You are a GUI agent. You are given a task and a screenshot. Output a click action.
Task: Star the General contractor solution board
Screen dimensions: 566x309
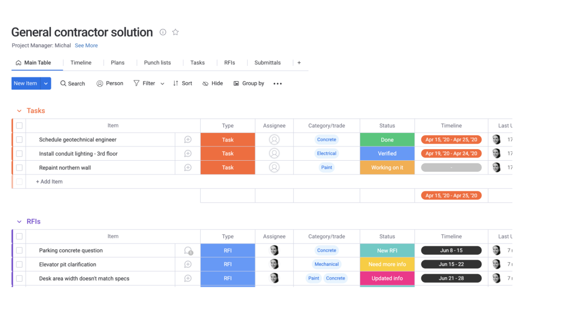tap(176, 32)
